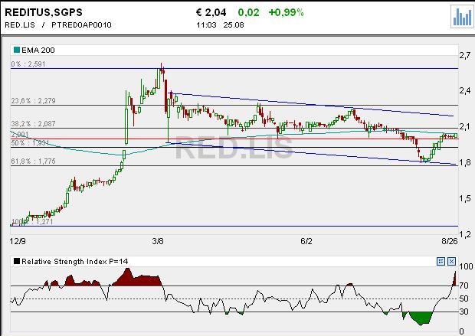The width and height of the screenshot is (475, 336).
Task: Click the 1,2 price axis label
Action: pyautogui.click(x=465, y=234)
